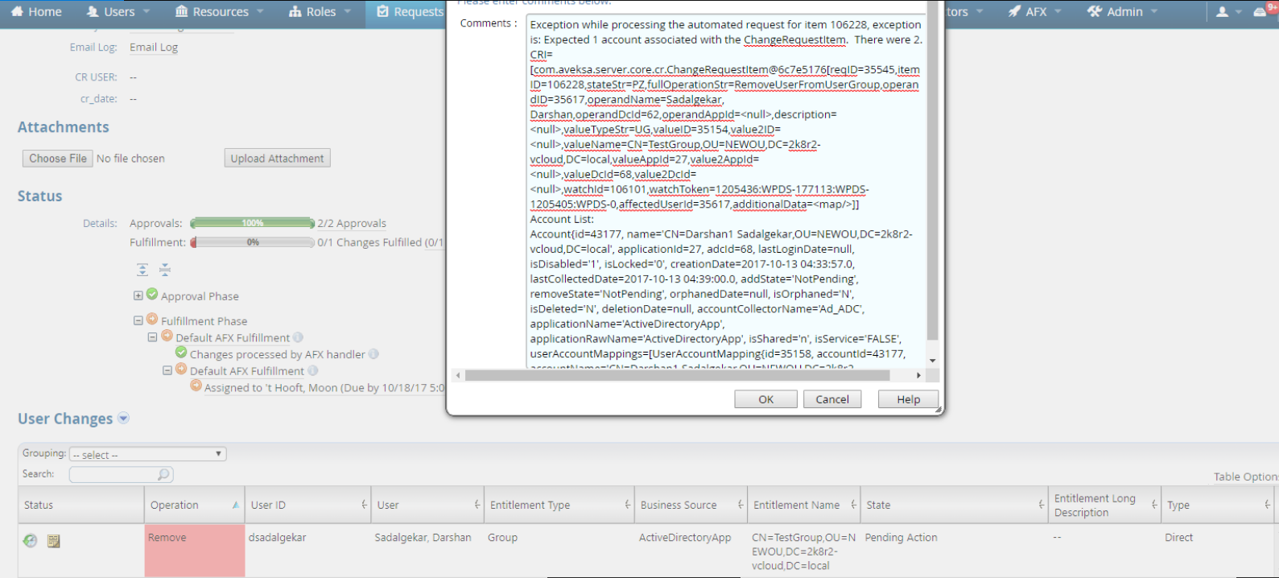Click the green check icon beside Approval Phase
This screenshot has height=578, width=1279.
point(152,295)
